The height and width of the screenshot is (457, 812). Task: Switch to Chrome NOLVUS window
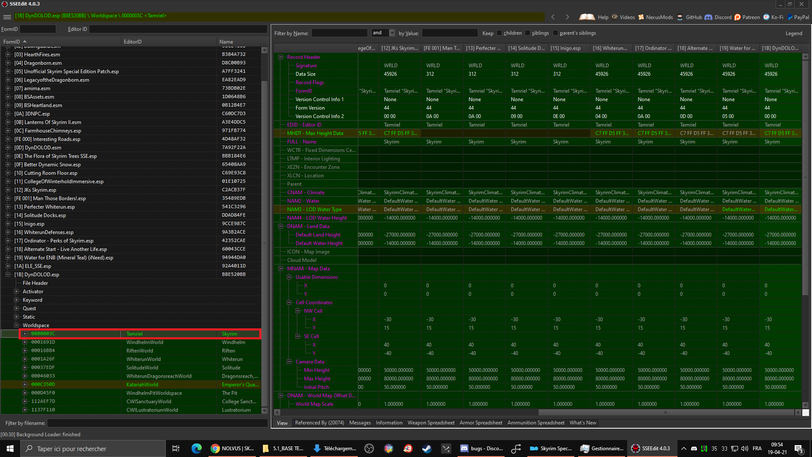pos(233,449)
